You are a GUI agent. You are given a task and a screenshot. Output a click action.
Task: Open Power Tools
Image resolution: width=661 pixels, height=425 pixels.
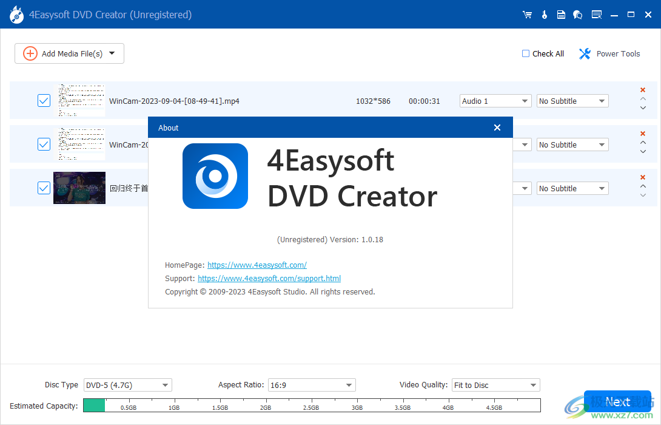pos(609,53)
